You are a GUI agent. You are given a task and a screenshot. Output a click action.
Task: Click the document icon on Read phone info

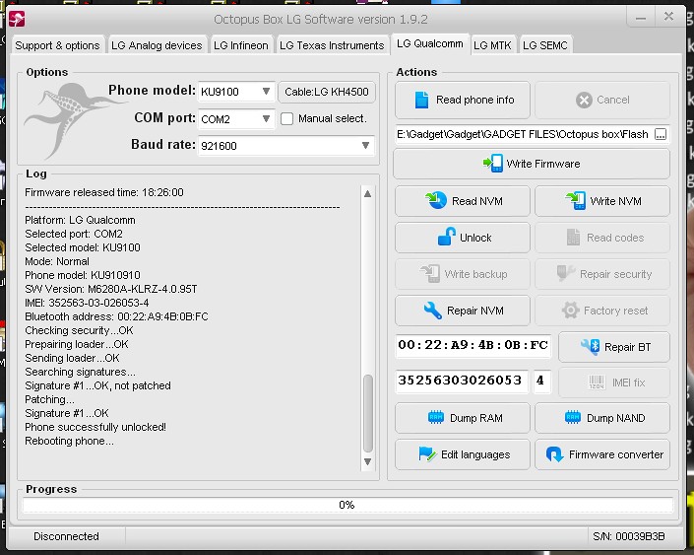(421, 100)
